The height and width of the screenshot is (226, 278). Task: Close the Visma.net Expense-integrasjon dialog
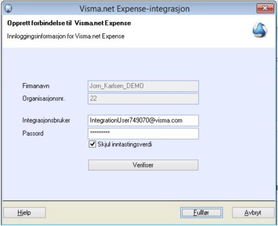[x=265, y=8]
